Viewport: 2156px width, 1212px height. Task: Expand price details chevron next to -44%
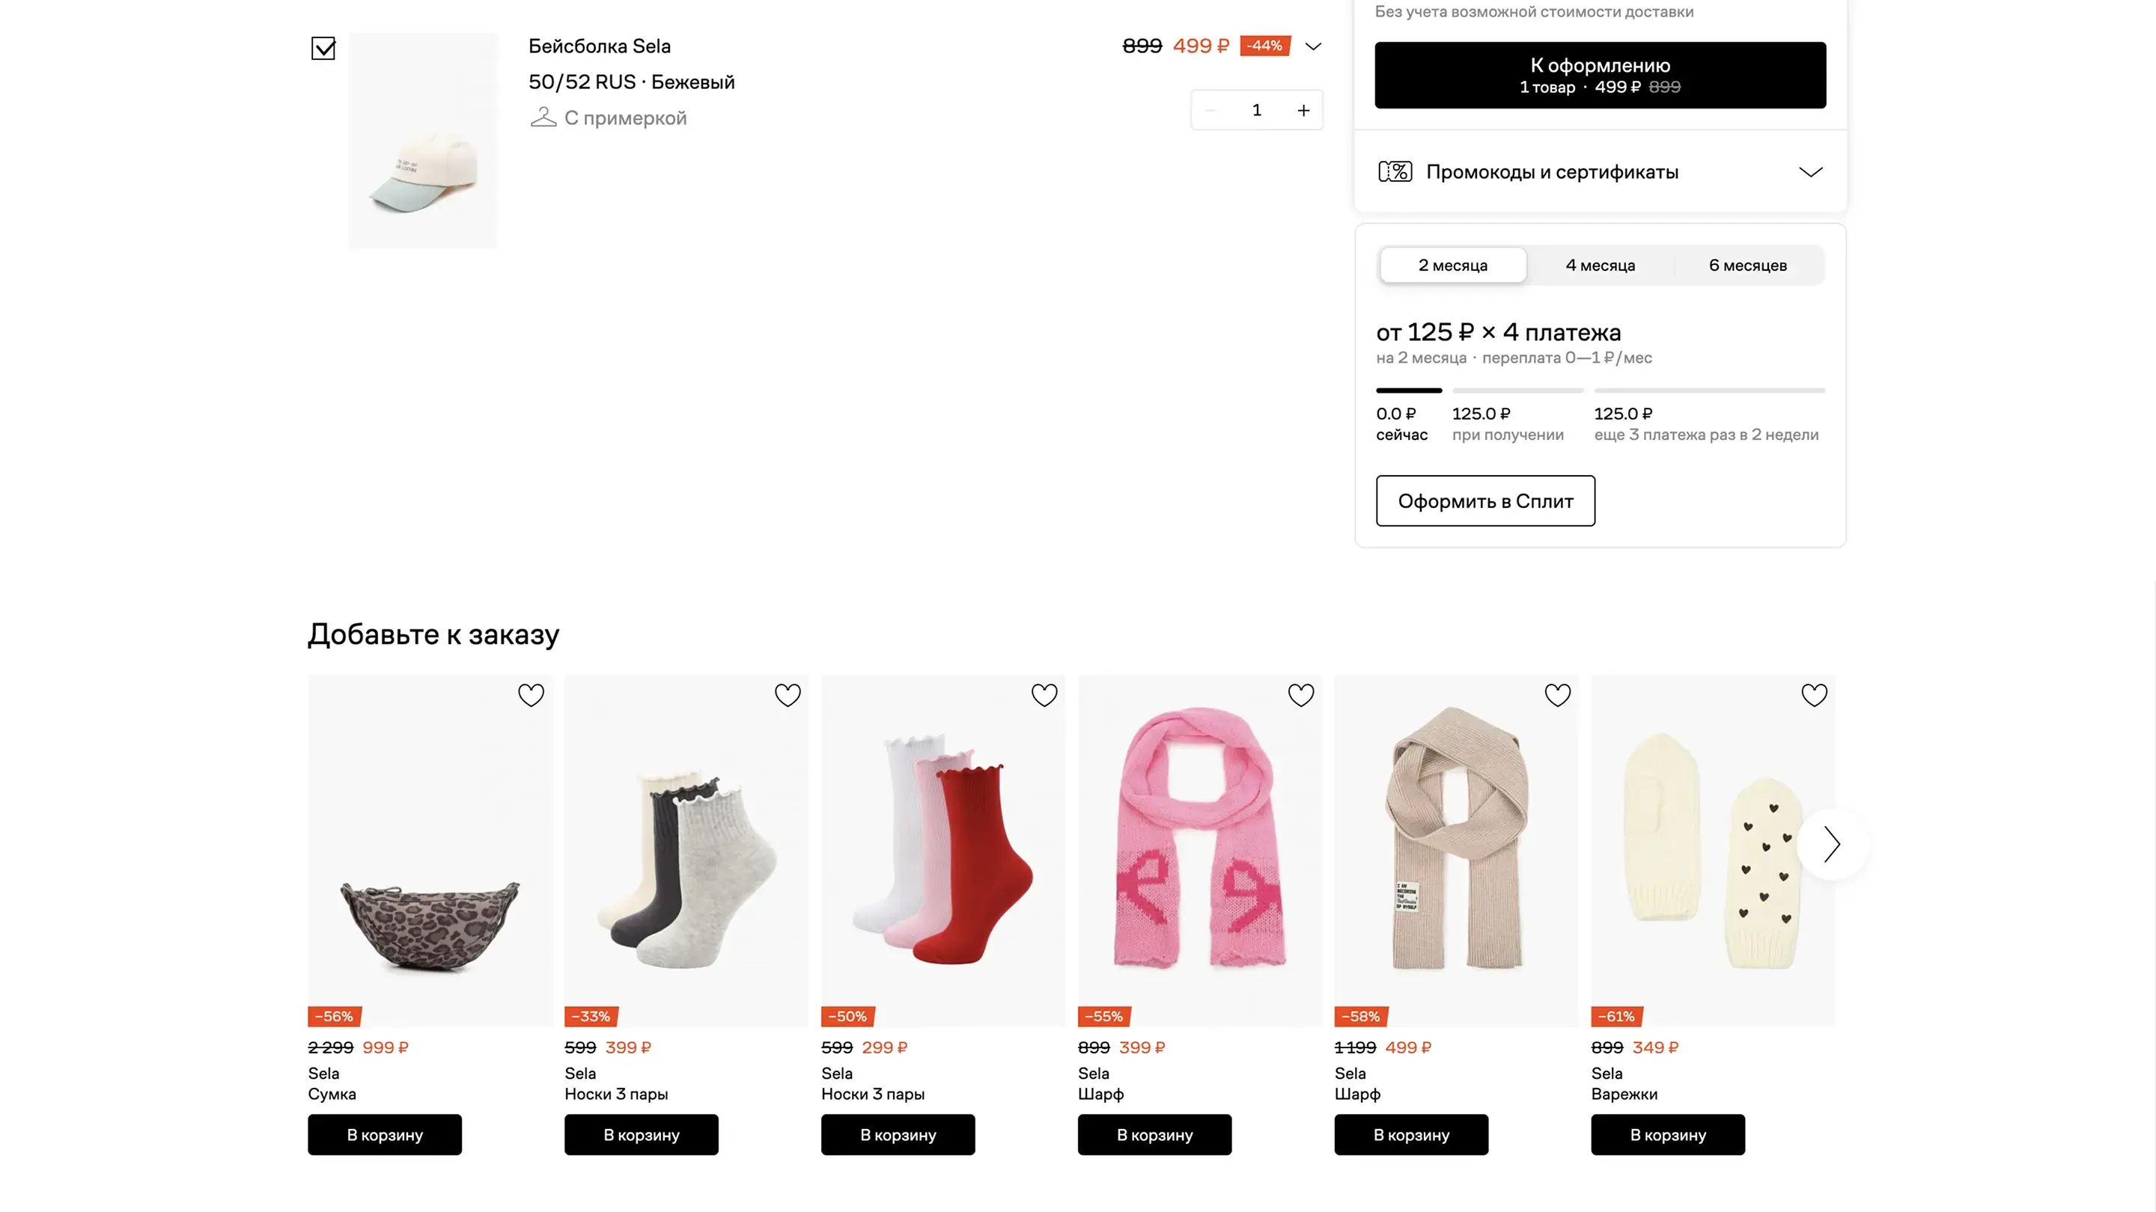[x=1313, y=46]
